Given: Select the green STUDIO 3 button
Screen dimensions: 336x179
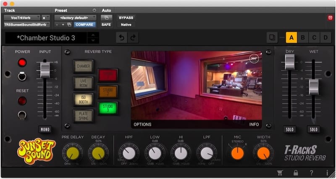Looking at the screenshot, I should [108, 108].
